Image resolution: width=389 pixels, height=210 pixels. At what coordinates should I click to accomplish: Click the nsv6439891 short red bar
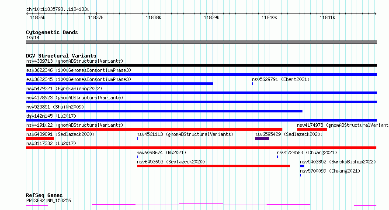(x=40, y=139)
